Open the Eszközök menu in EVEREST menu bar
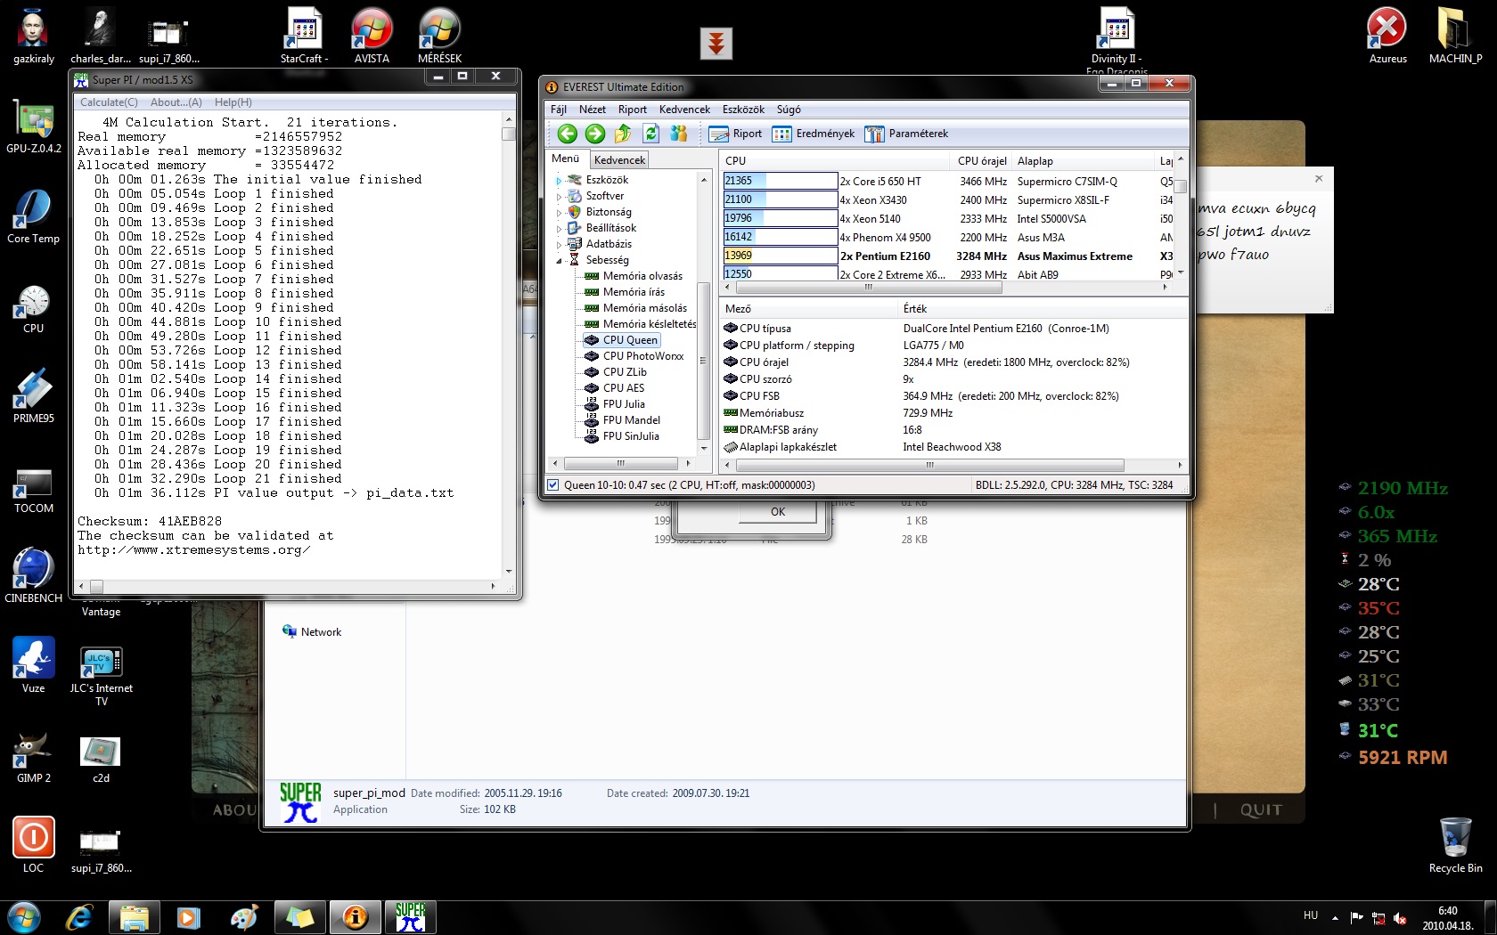 743,110
